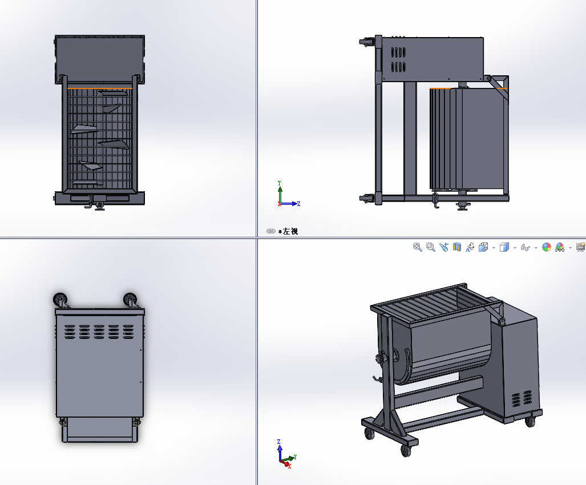Select the mixer model in left view

434,123
